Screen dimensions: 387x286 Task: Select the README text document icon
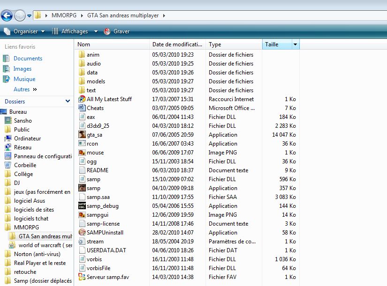tap(82, 170)
